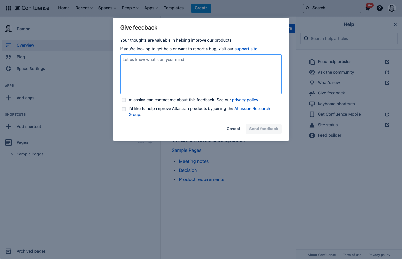The width and height of the screenshot is (402, 259).
Task: Click the Keyboard shortcuts monitor icon
Action: (312, 104)
